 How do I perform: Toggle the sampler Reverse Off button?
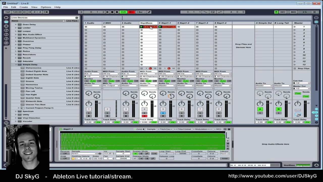(65, 154)
